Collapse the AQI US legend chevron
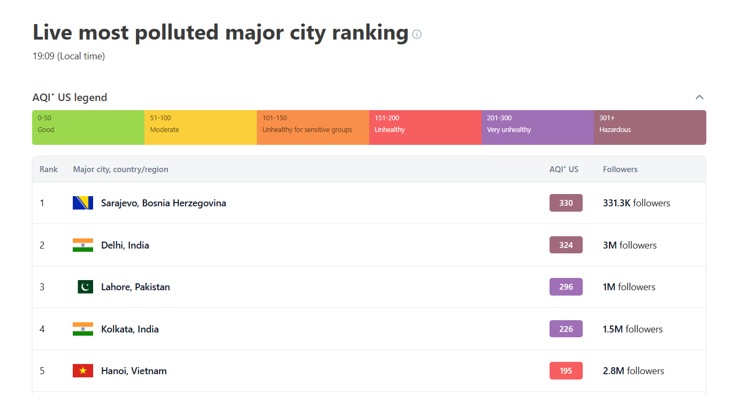The height and width of the screenshot is (395, 732). (699, 97)
